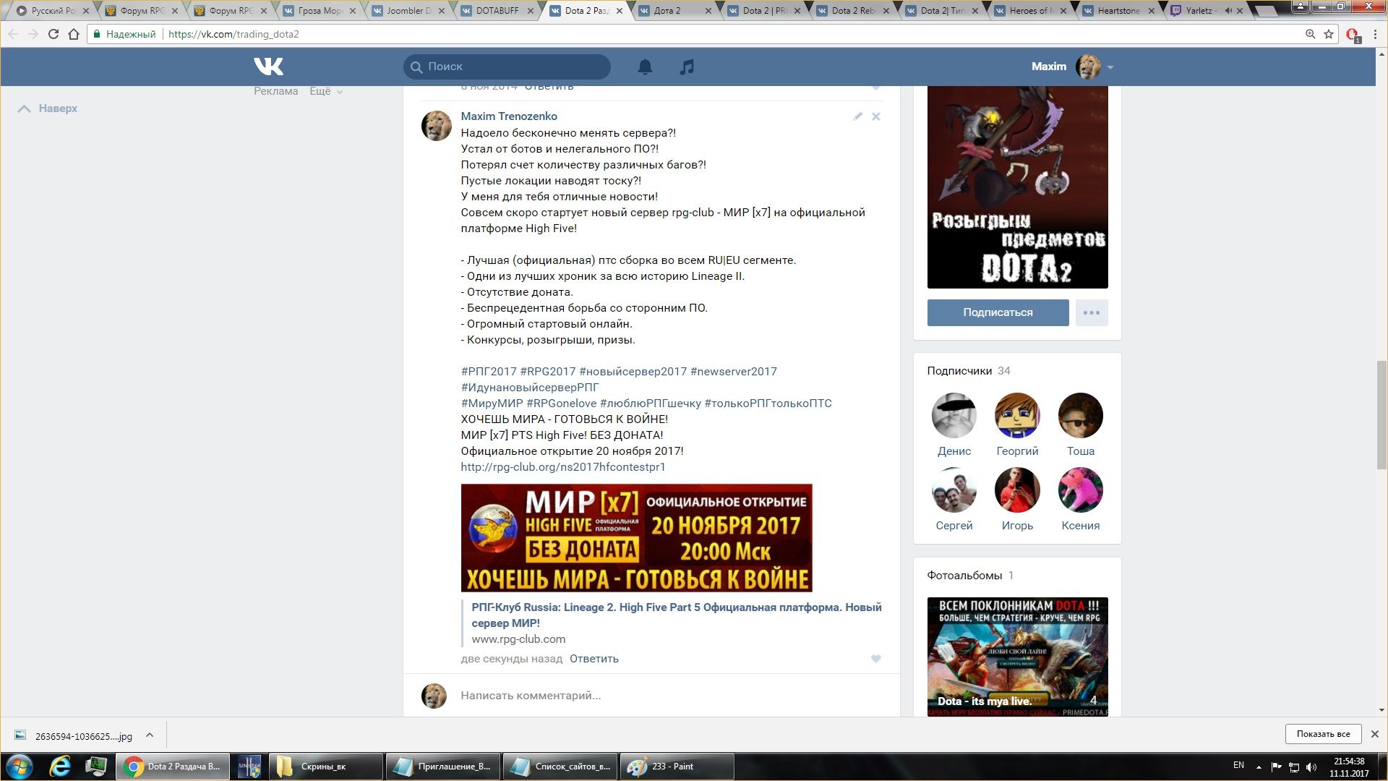
Task: Switch to the DOTABUFF browser tab
Action: pyautogui.click(x=497, y=11)
